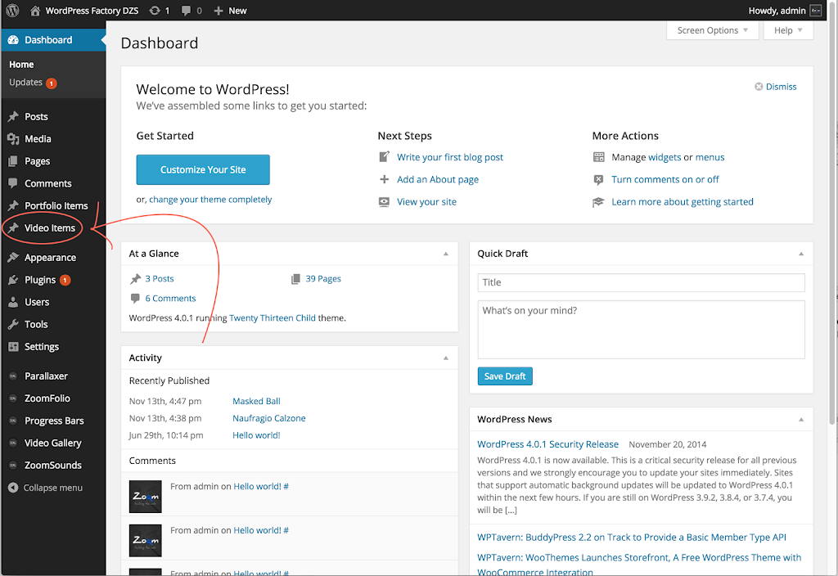838x576 pixels.
Task: Click the What's on your mind textarea
Action: pyautogui.click(x=642, y=330)
